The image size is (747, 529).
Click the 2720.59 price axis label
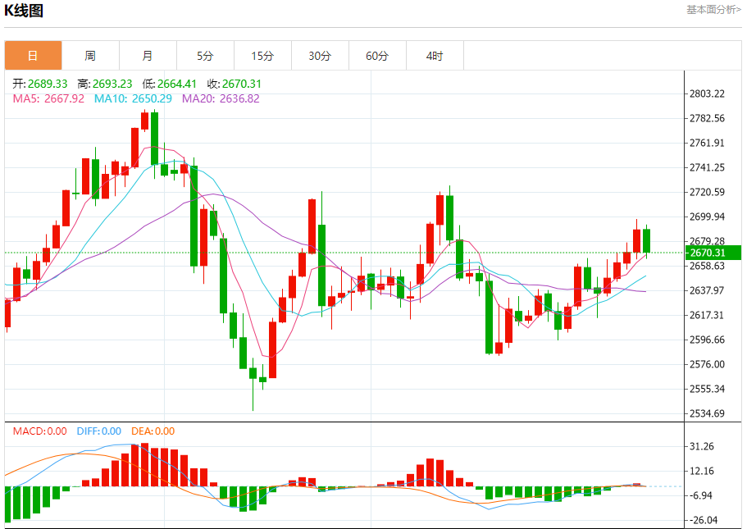pyautogui.click(x=707, y=192)
